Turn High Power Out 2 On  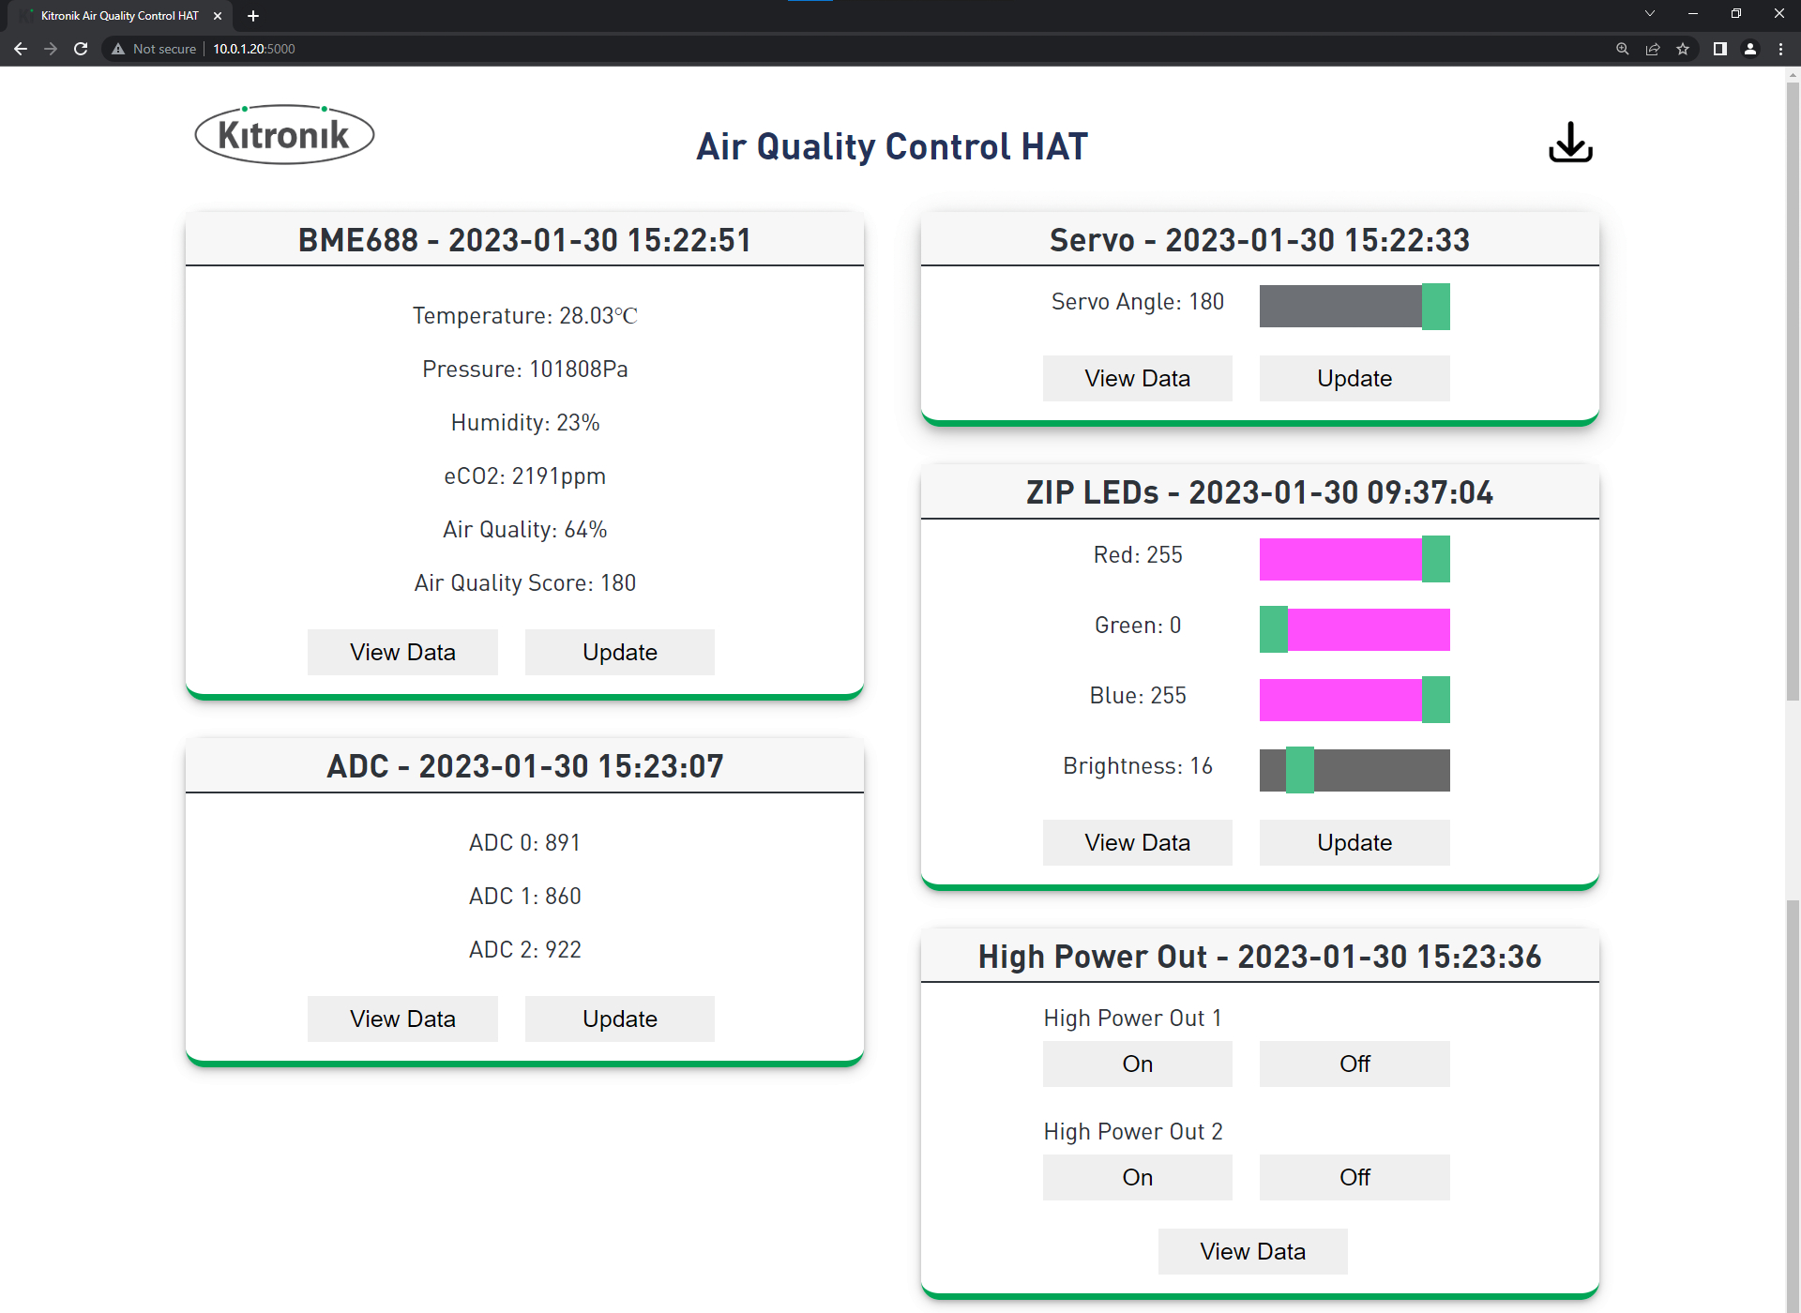pyautogui.click(x=1137, y=1177)
